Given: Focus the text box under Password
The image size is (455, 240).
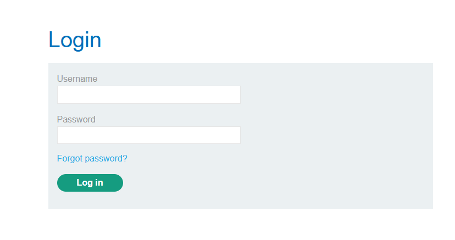Looking at the screenshot, I should click(x=148, y=135).
